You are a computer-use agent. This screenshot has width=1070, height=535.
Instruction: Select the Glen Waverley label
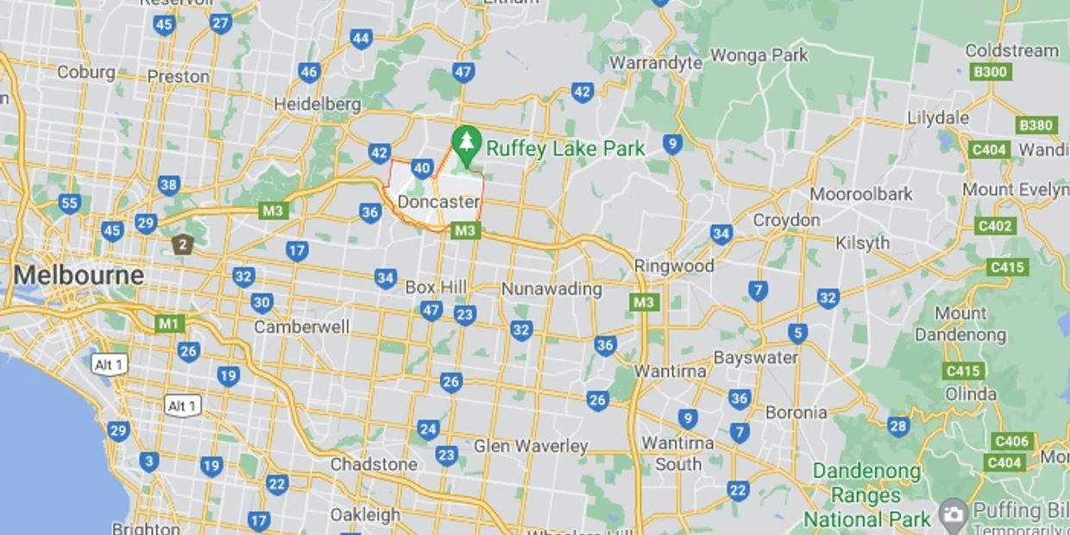(531, 446)
